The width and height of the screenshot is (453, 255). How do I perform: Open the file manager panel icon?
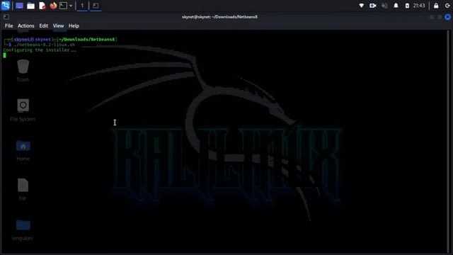tap(30, 6)
